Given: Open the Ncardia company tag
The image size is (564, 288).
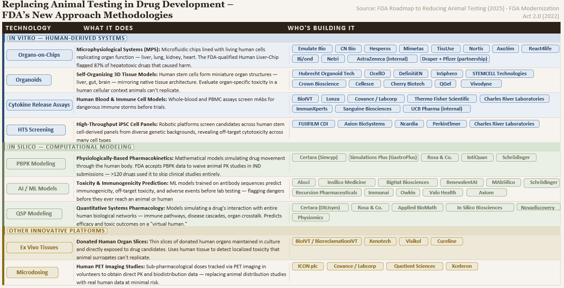Looking at the screenshot, I should 409,124.
